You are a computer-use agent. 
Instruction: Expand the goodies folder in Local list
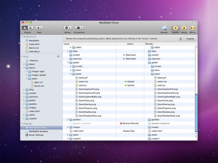coord(68,120)
